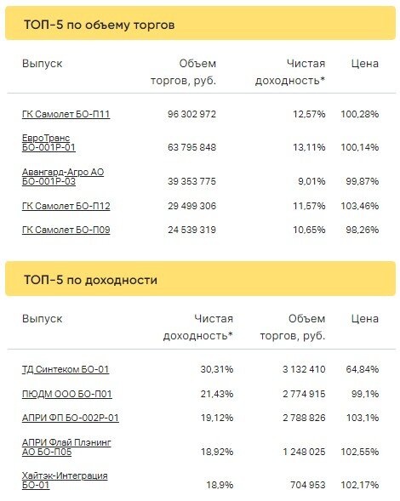Click the ПЮДМ ООО БО-П01 link
This screenshot has width=400, height=501.
coord(67,394)
